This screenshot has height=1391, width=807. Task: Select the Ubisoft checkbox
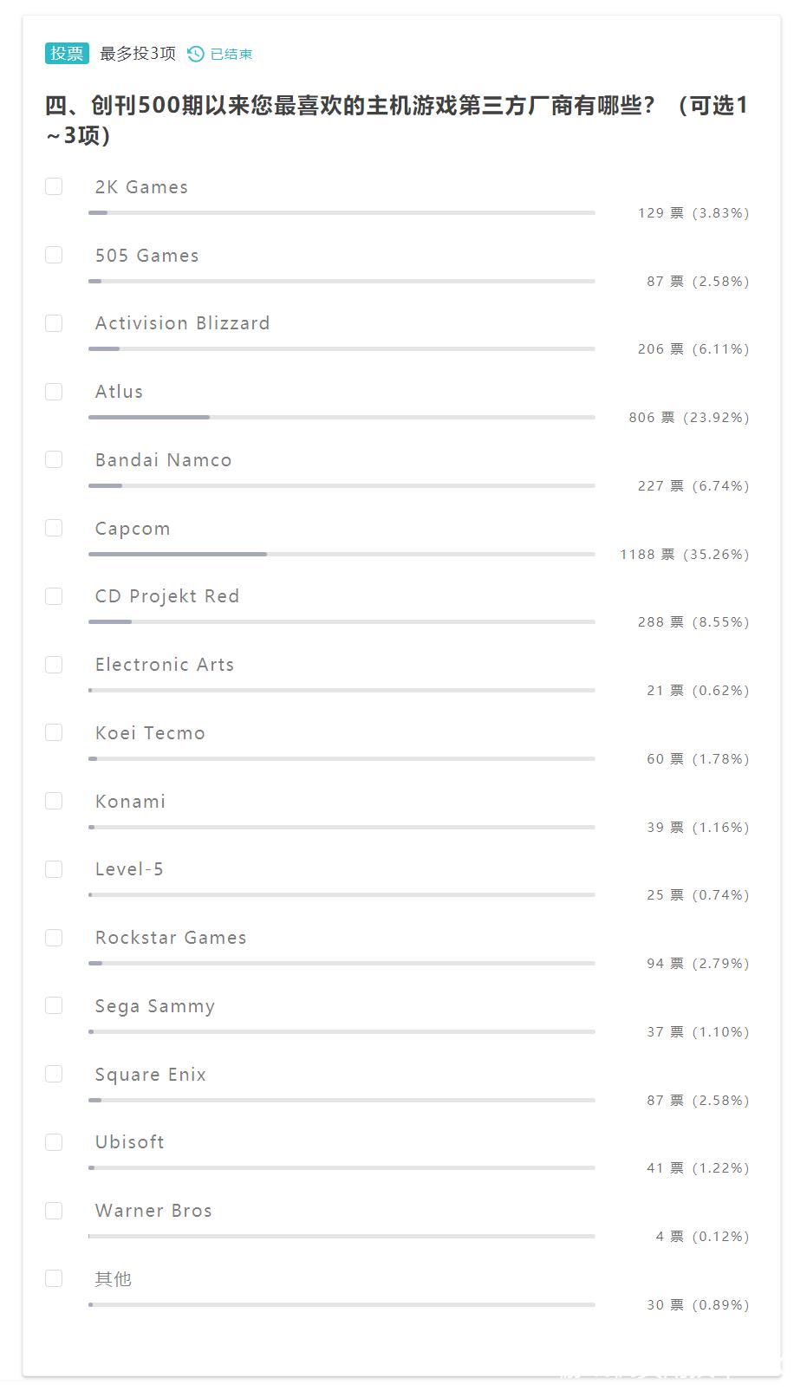54,1142
